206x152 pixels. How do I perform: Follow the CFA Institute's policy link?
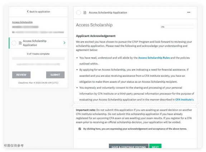pos(185,100)
